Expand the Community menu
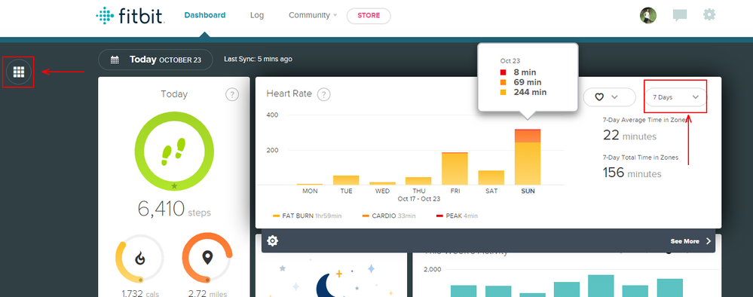Viewport: 753px width, 297px height. pyautogui.click(x=313, y=15)
